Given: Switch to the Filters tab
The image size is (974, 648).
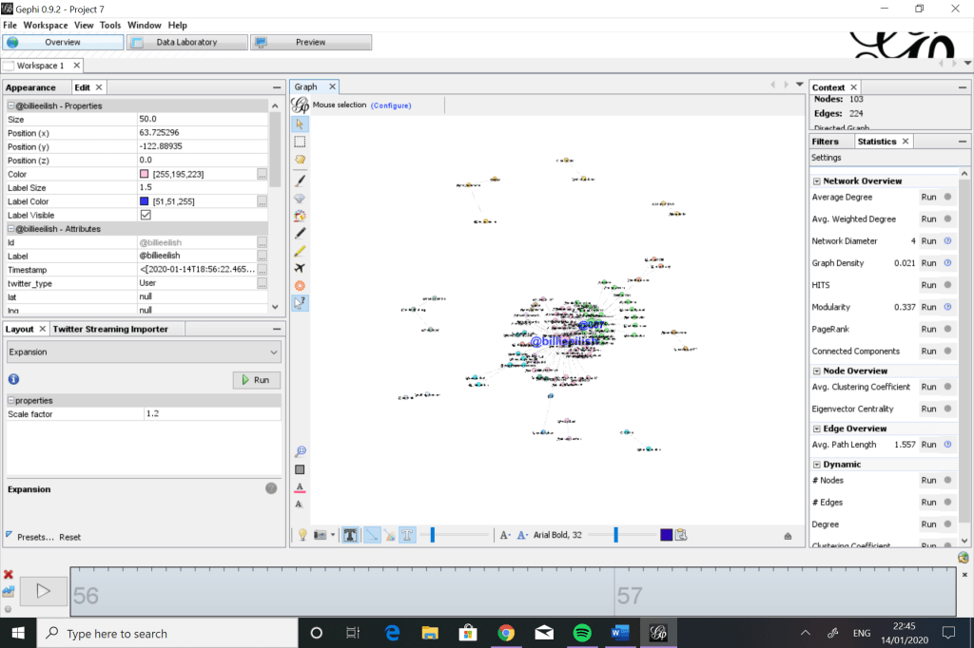Looking at the screenshot, I should coord(825,142).
